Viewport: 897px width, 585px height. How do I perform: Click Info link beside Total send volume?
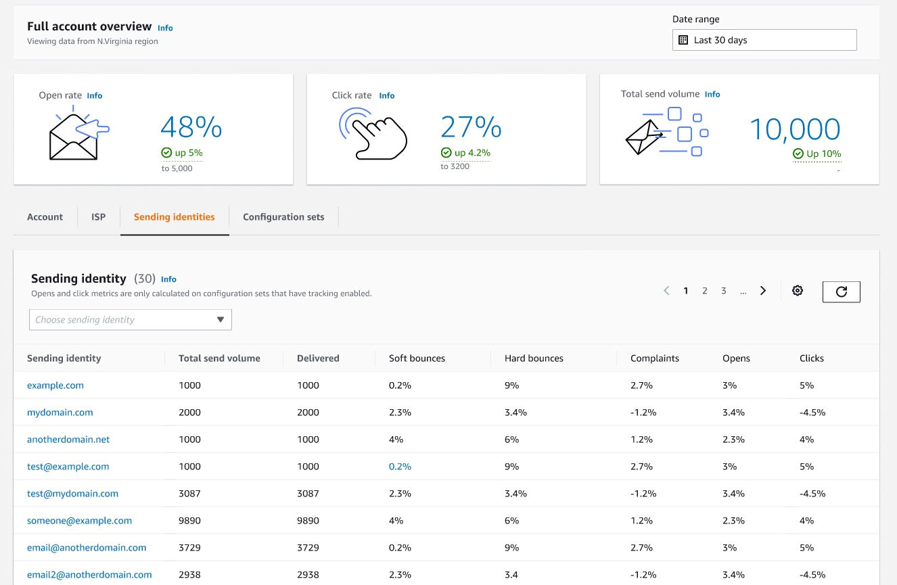712,94
